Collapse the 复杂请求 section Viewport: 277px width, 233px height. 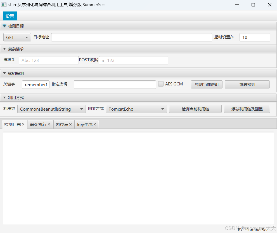4,49
